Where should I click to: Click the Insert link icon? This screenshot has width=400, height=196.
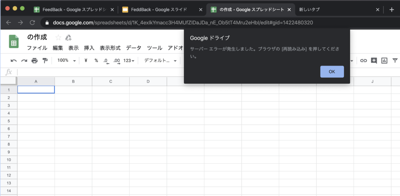[x=363, y=61]
